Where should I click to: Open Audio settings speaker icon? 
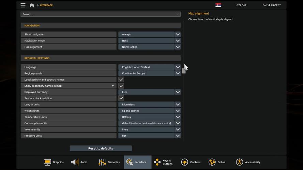(x=75, y=162)
